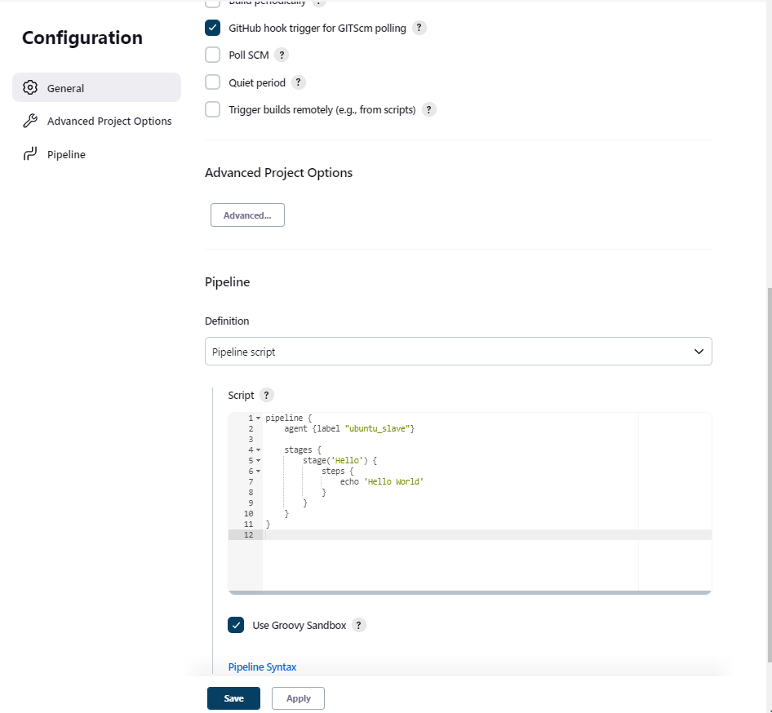The height and width of the screenshot is (713, 772).
Task: Select Advanced Project Options in sidebar
Action: pos(109,120)
